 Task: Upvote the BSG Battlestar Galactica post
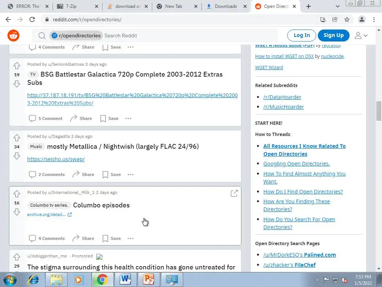16,65
